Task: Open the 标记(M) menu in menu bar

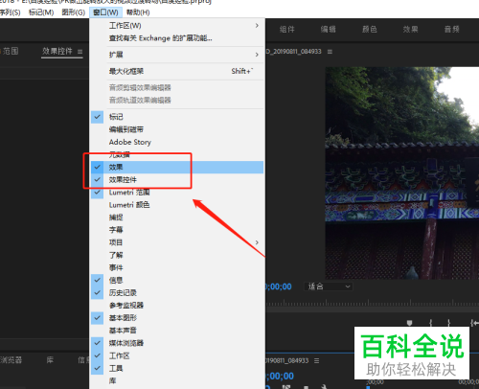Action: pos(41,12)
